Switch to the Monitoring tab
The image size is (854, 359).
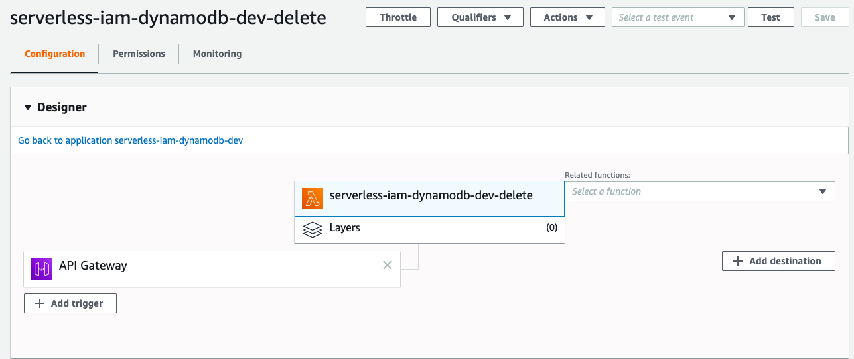(217, 54)
